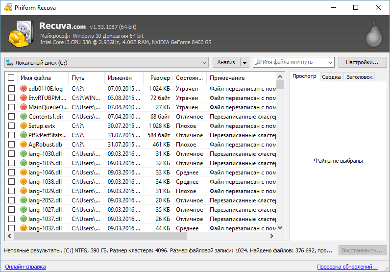
Task: Select the file name lang-1027.dll
Action: click(45, 210)
